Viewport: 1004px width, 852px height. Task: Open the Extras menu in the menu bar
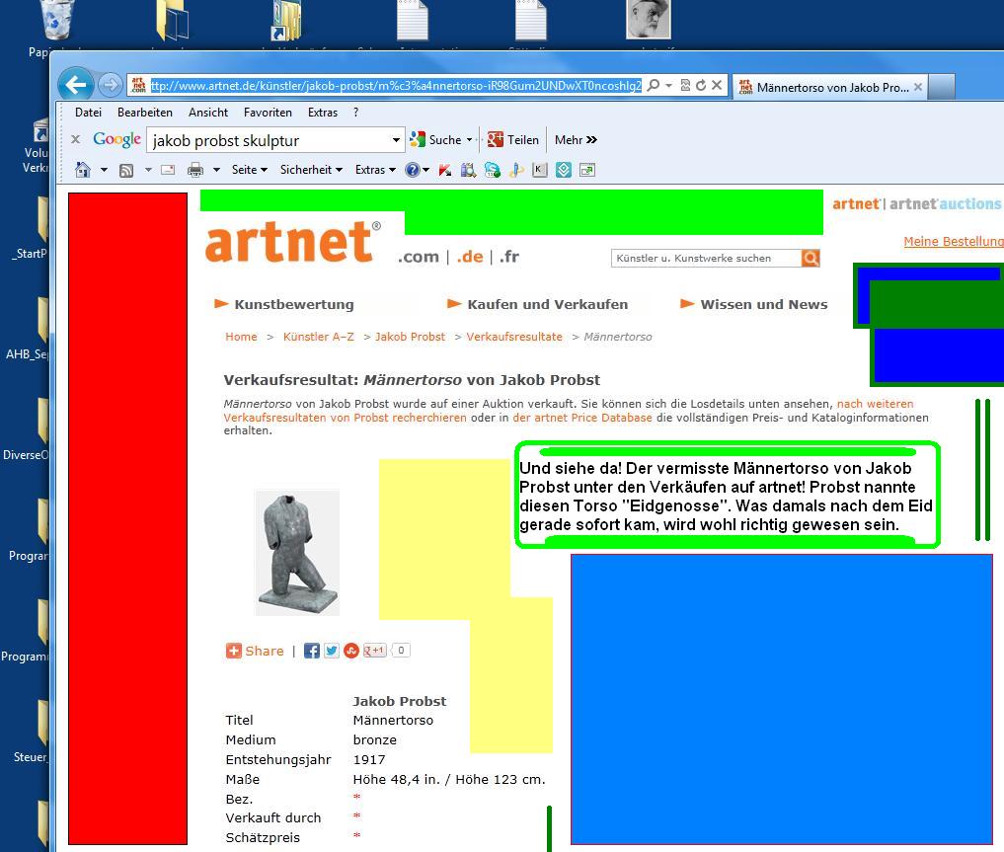(x=323, y=112)
